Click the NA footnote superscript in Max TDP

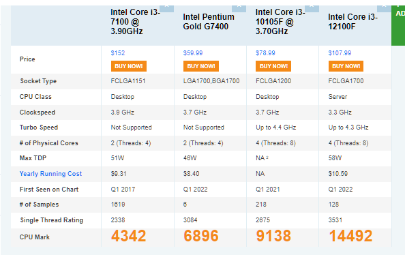point(267,157)
